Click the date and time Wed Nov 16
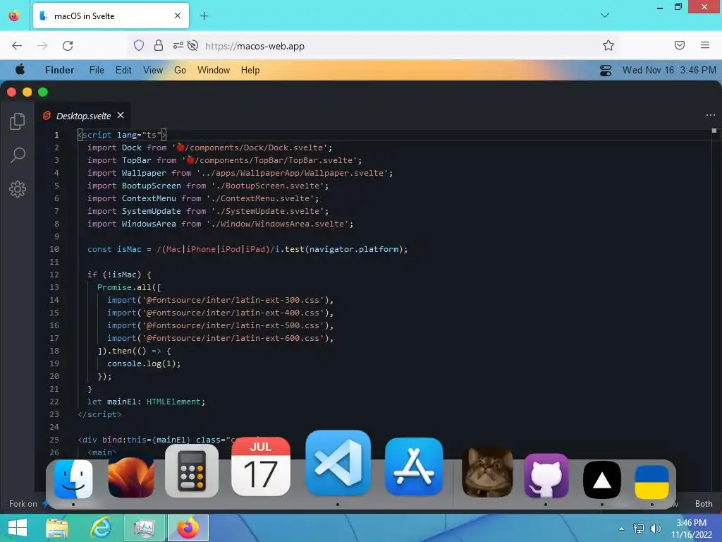The height and width of the screenshot is (542, 722). click(x=669, y=70)
